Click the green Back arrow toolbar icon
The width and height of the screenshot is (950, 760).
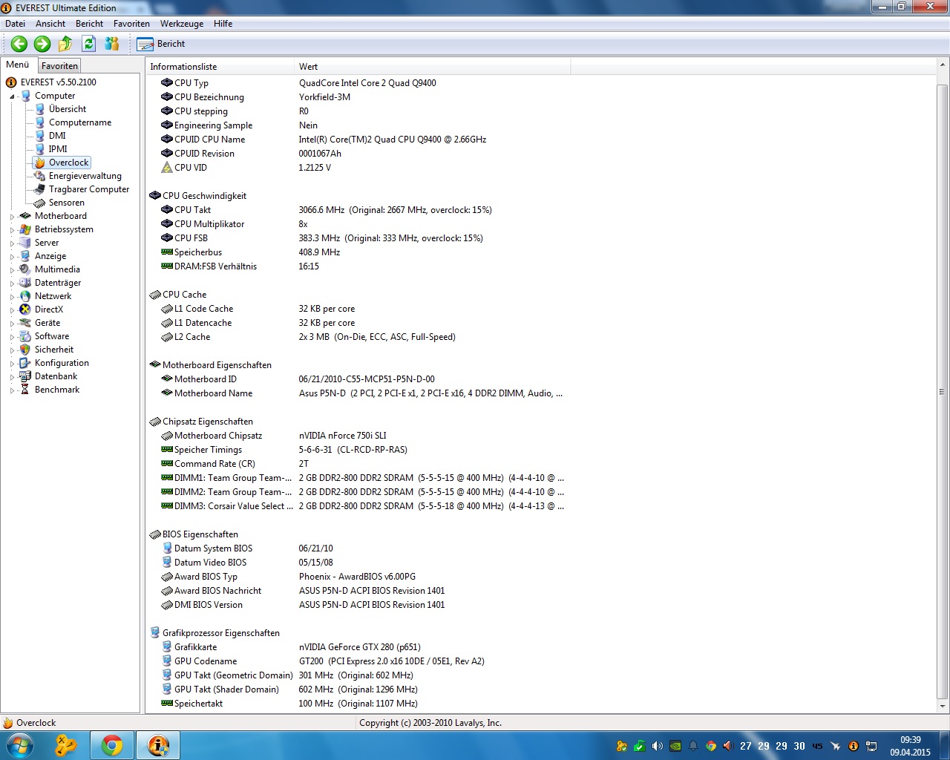pyautogui.click(x=19, y=44)
